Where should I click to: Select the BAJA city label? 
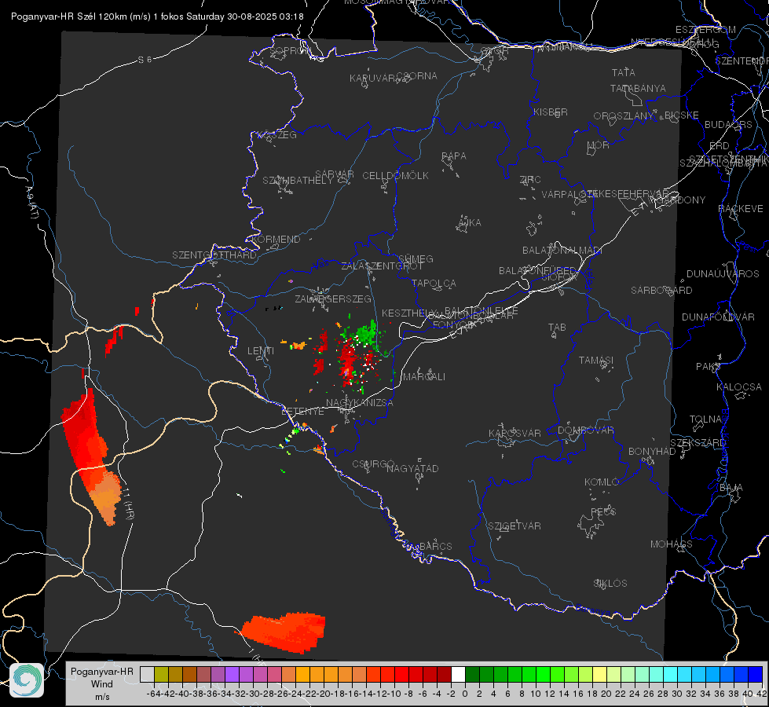click(731, 488)
